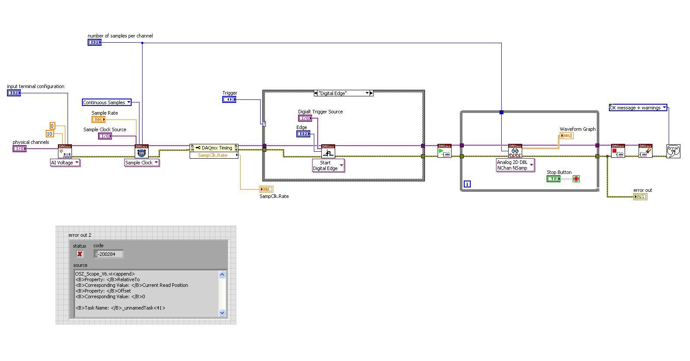Click the "Task Name: _unnamedTask<41>" line

tap(120, 308)
